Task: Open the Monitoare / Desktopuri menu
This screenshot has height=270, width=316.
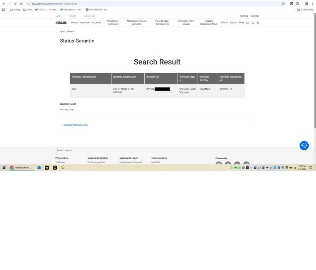Action: click(113, 22)
